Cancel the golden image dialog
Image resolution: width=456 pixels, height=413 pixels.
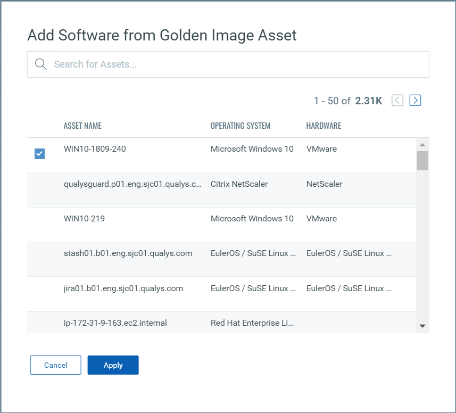(x=55, y=365)
